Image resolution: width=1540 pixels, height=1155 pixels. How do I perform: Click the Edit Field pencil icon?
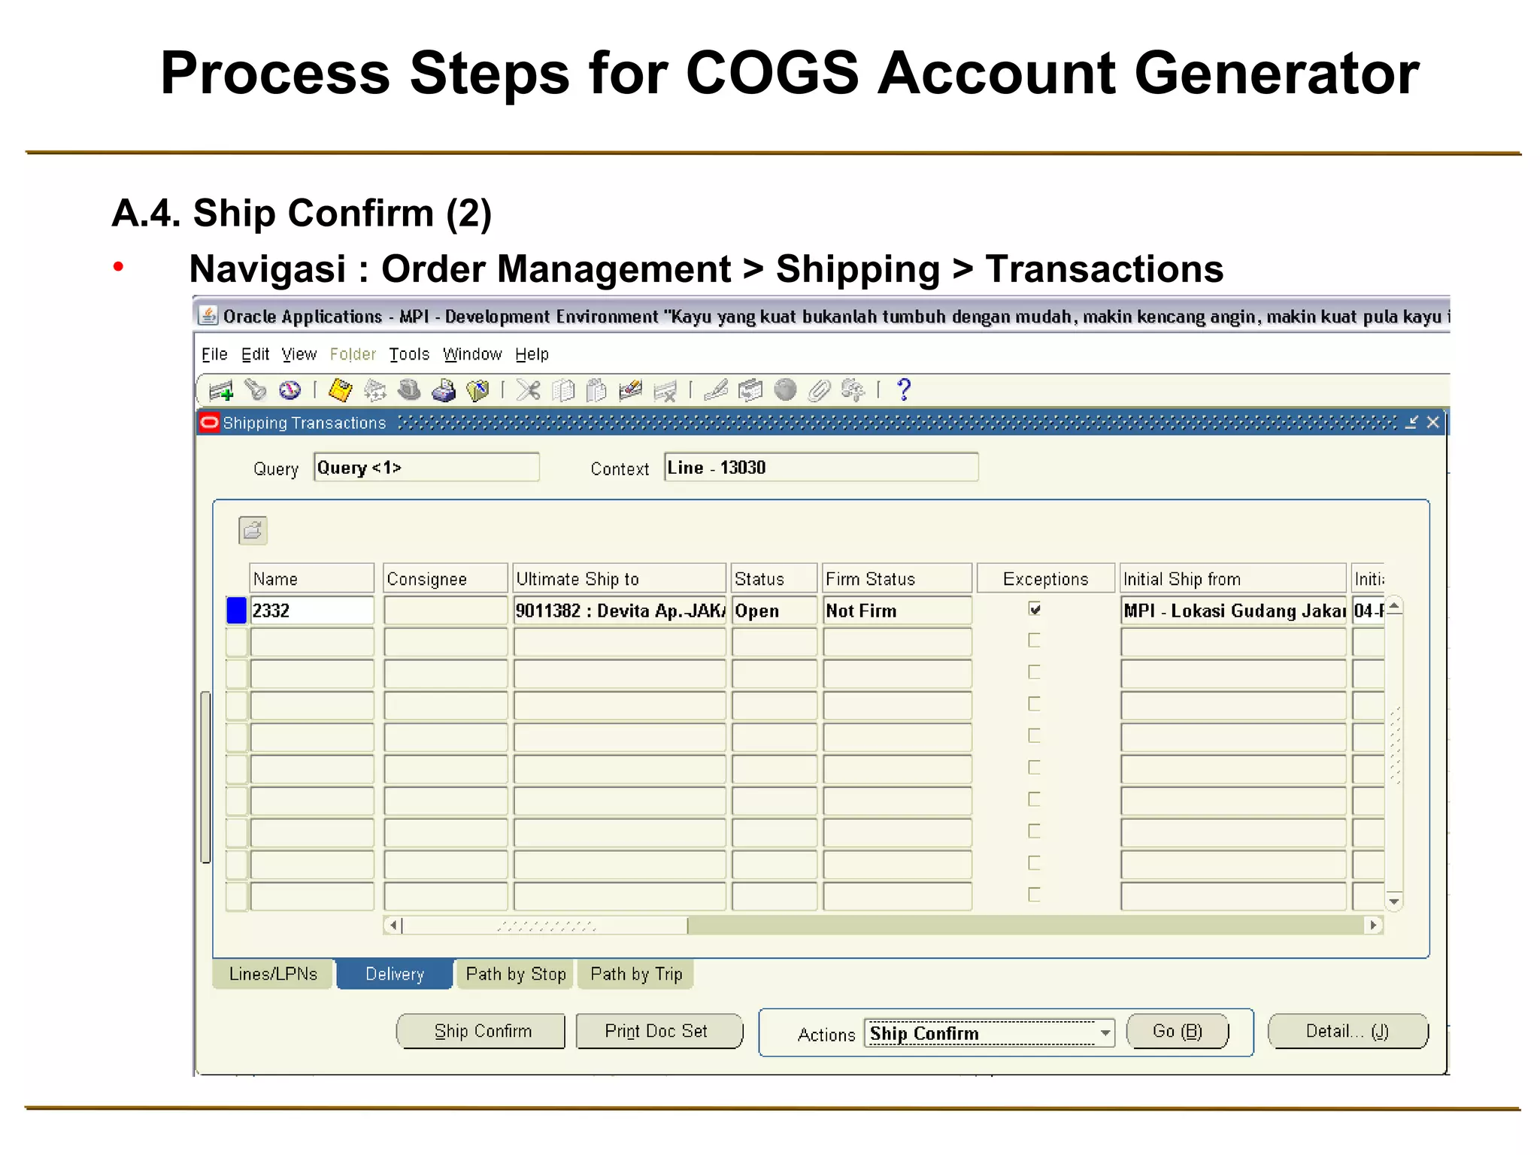tap(716, 390)
